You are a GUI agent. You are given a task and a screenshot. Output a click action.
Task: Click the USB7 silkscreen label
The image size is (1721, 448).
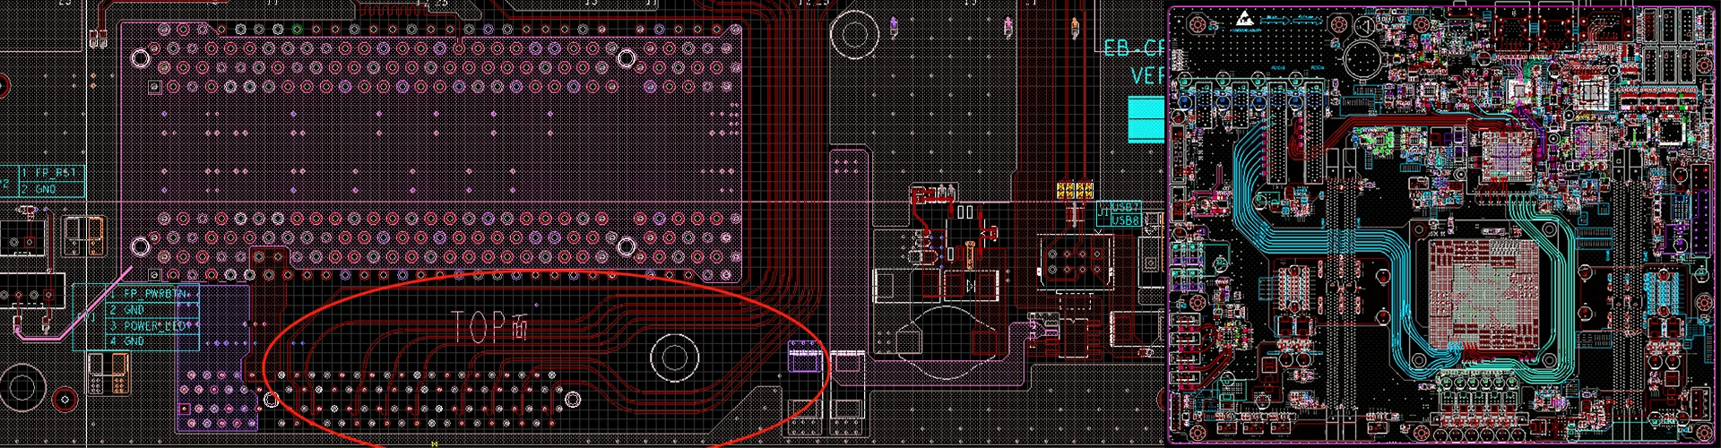(x=1126, y=207)
